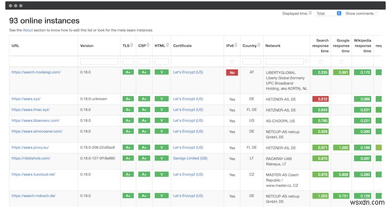Click version text 0.18.0-127-0f18e885
This screenshot has height=208, width=391.
click(x=98, y=158)
